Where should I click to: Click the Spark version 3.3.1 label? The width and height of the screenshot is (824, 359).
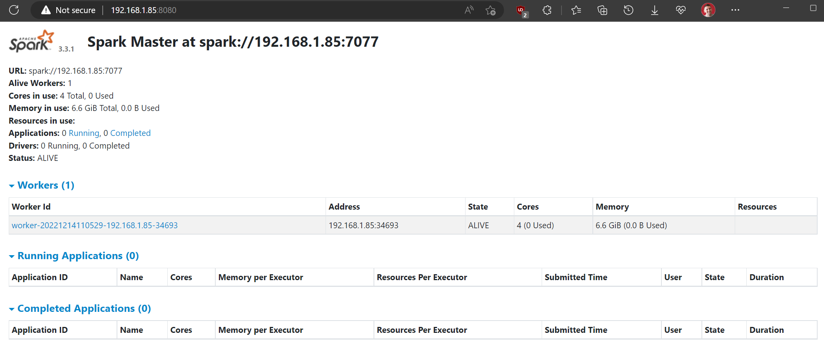[x=66, y=49]
